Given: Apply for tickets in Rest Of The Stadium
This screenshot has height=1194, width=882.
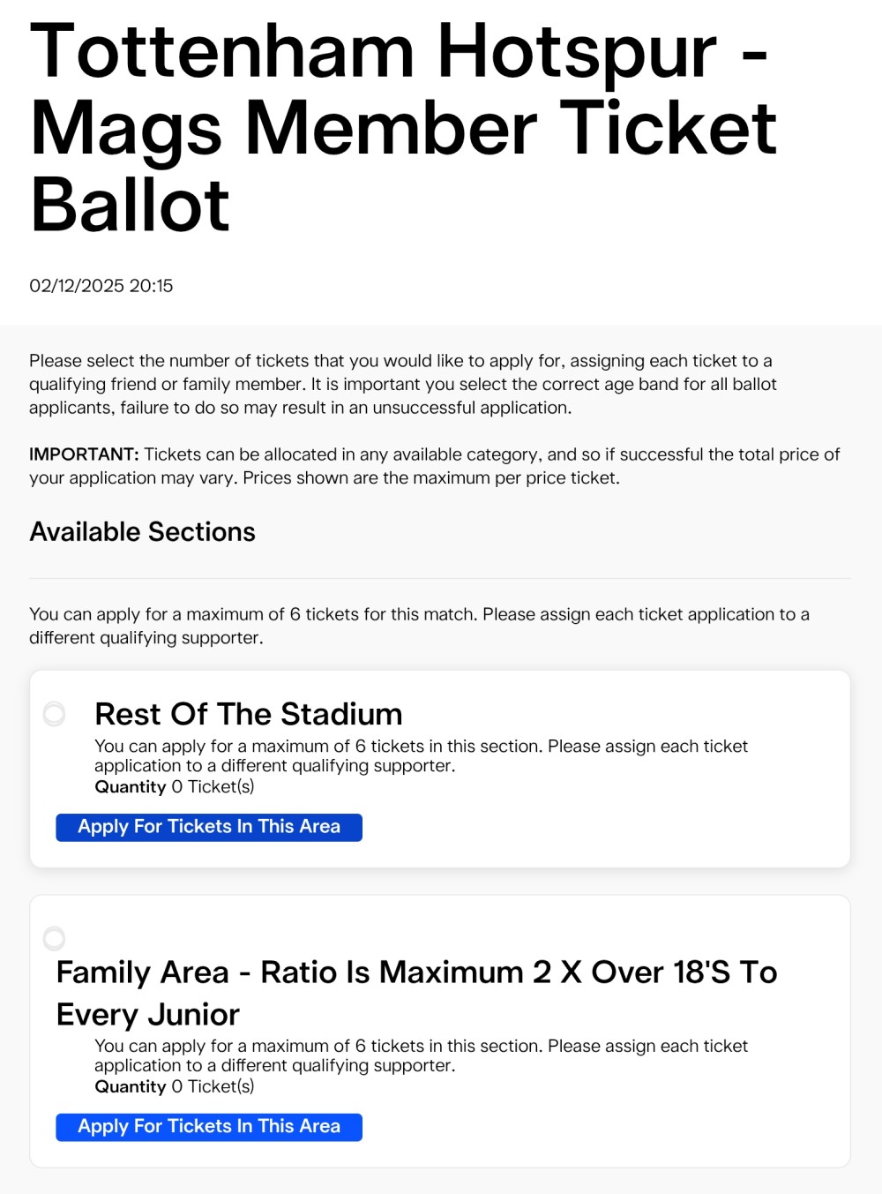Looking at the screenshot, I should [209, 827].
